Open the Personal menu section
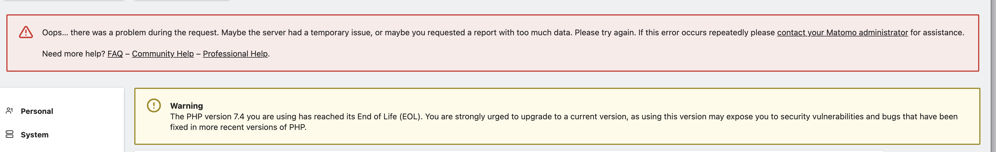 tap(37, 111)
